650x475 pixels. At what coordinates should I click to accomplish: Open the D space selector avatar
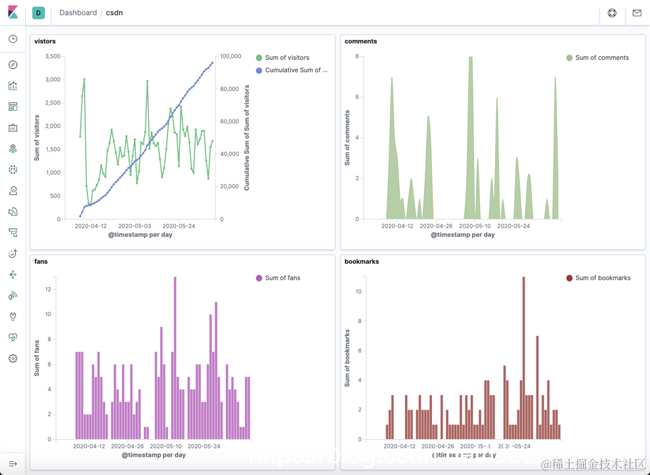(39, 13)
